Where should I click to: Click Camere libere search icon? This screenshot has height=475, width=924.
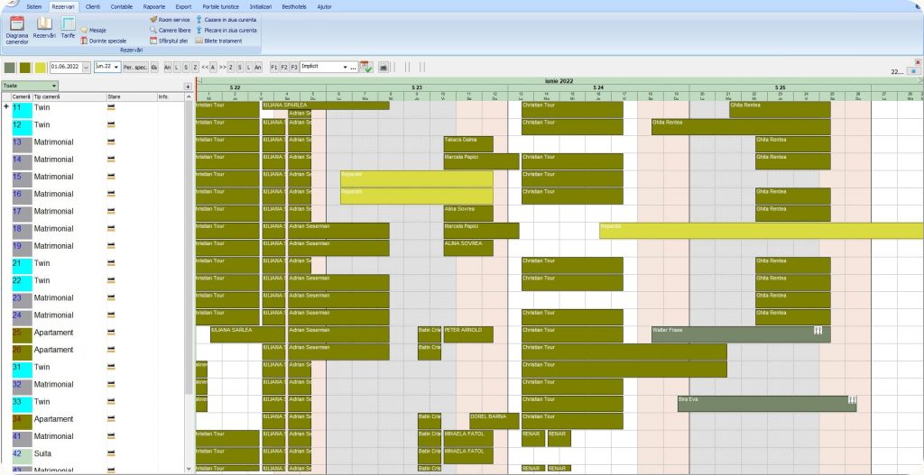tap(153, 30)
